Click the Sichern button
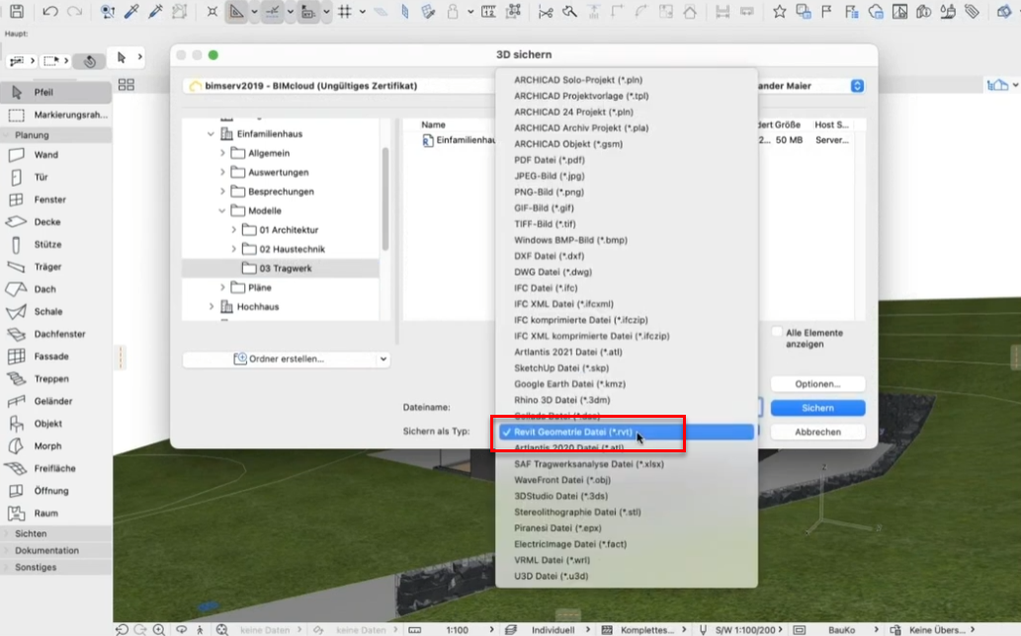The height and width of the screenshot is (636, 1021). 817,408
